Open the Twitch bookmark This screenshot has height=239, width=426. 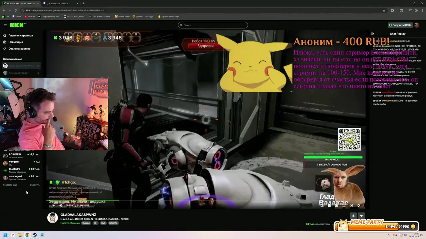[x=17, y=17]
